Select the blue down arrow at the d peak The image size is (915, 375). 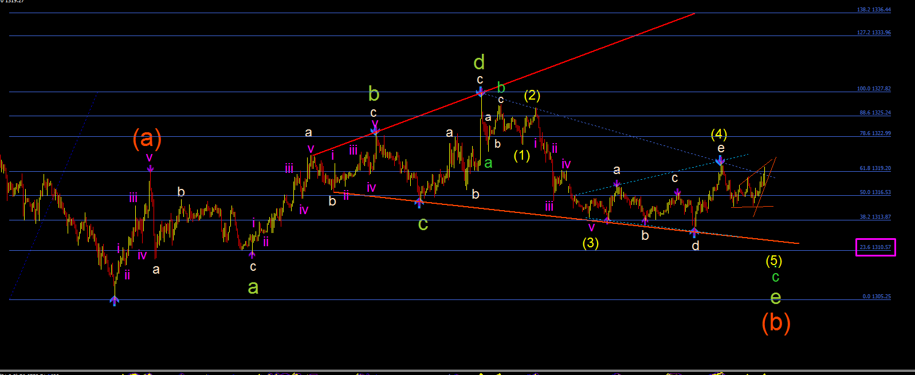[x=480, y=91]
